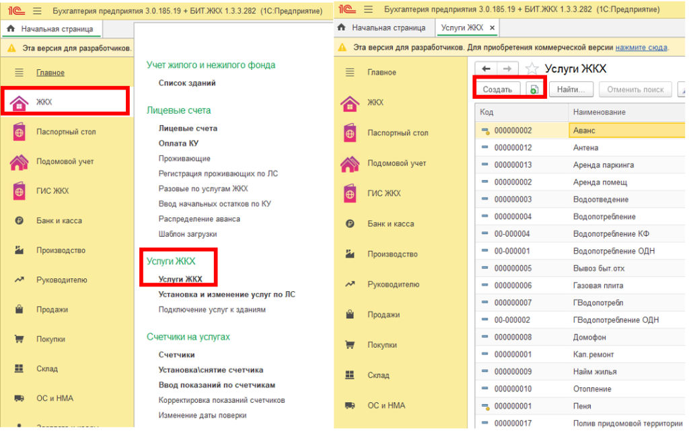
Task: Click the row icon beside code of Пеня
Action: click(x=484, y=407)
